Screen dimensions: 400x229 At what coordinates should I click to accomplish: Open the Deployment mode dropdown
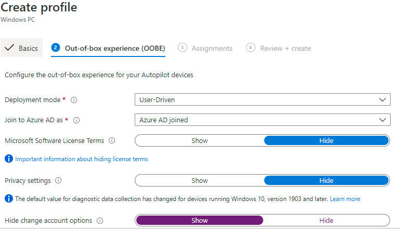pyautogui.click(x=263, y=99)
